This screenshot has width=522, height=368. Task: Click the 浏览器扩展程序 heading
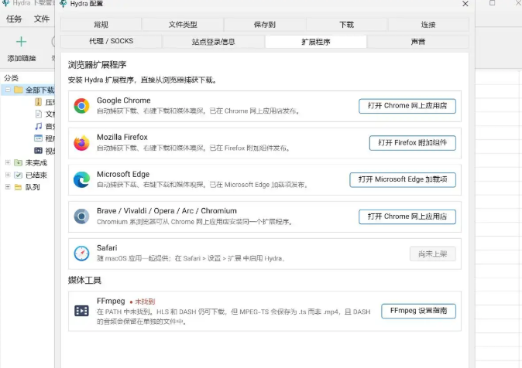pyautogui.click(x=98, y=65)
